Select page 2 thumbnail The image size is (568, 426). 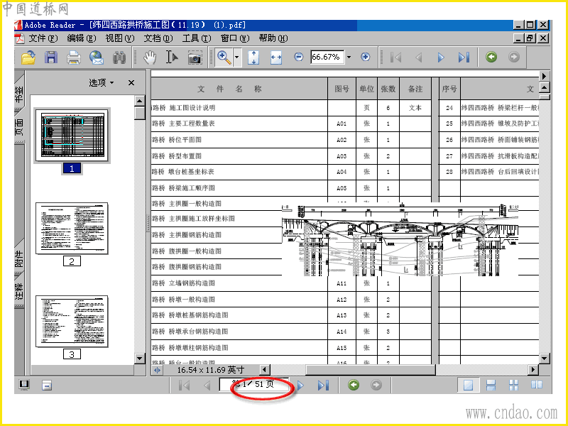(72, 228)
